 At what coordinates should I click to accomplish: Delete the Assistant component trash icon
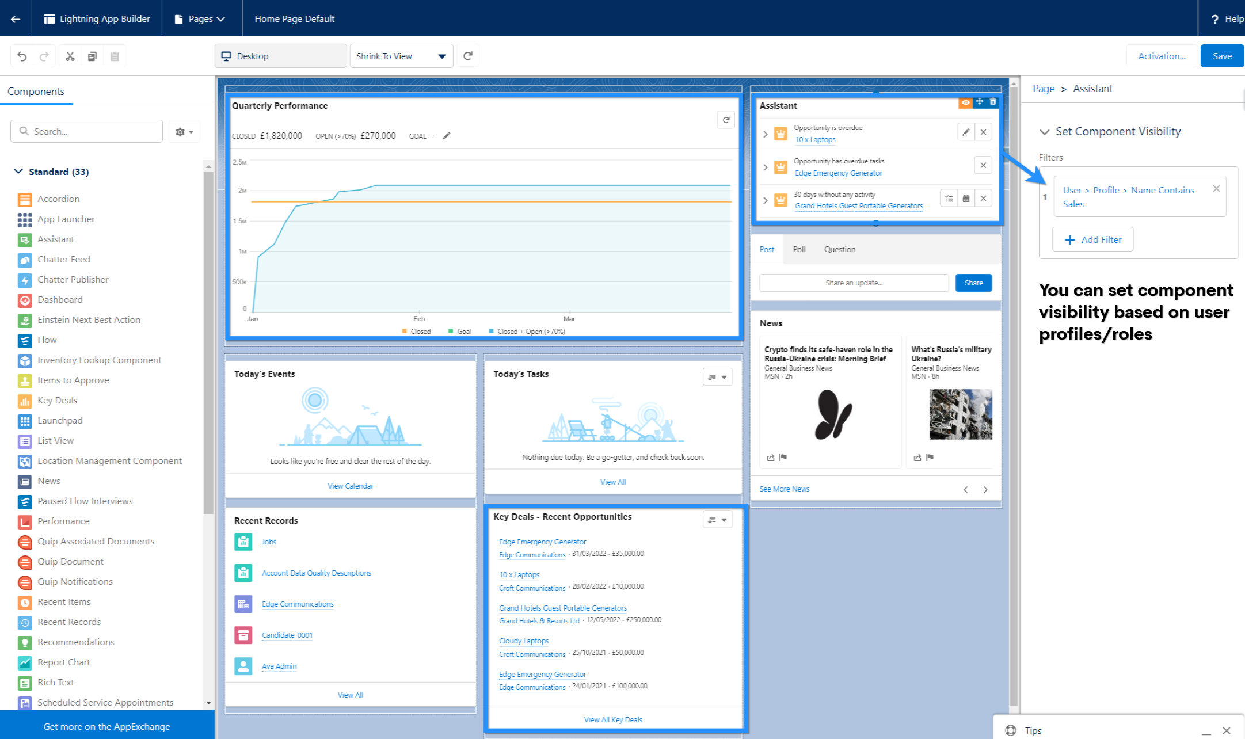[x=993, y=102]
